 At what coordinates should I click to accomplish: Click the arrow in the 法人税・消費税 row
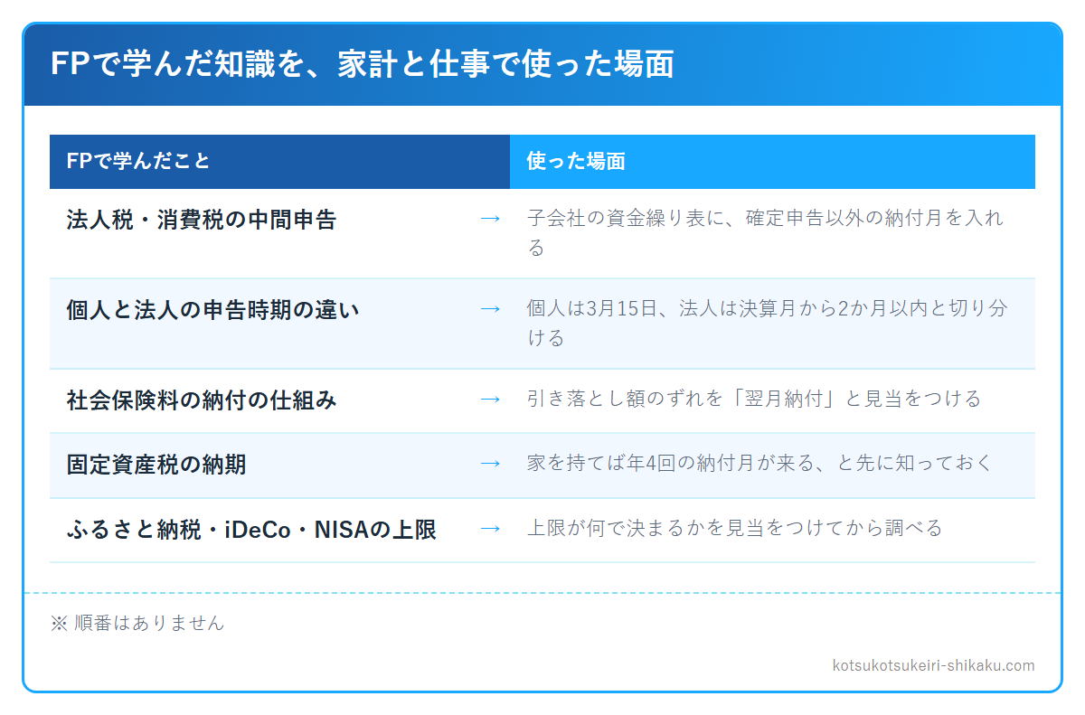click(490, 219)
